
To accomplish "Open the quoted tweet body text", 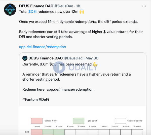I will coord(77,82).
